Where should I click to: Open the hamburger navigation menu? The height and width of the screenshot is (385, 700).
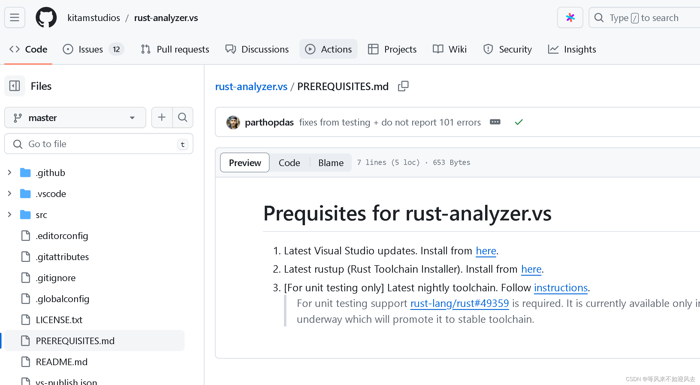pyautogui.click(x=15, y=17)
